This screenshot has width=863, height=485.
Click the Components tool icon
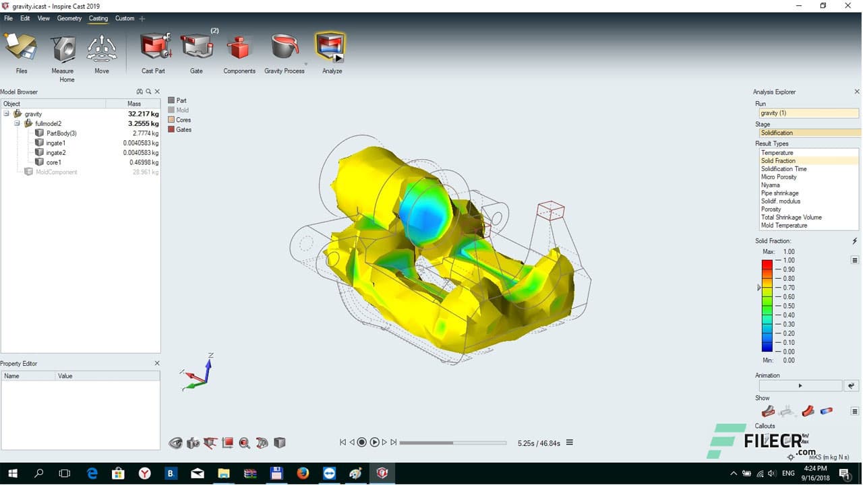pyautogui.click(x=239, y=48)
